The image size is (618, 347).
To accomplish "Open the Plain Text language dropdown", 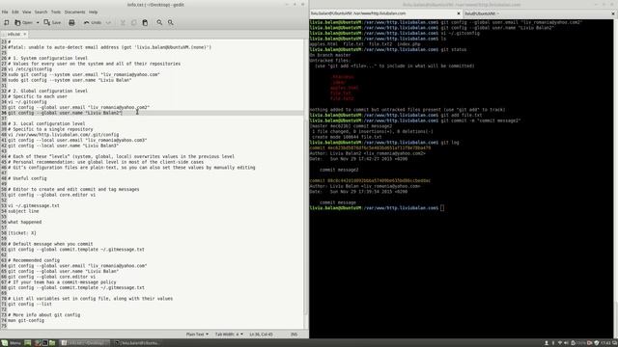I will click(x=197, y=334).
